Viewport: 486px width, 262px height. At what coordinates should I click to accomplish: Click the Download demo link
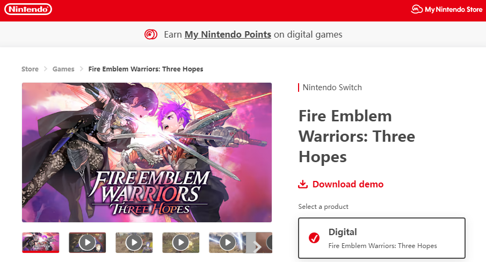point(347,184)
